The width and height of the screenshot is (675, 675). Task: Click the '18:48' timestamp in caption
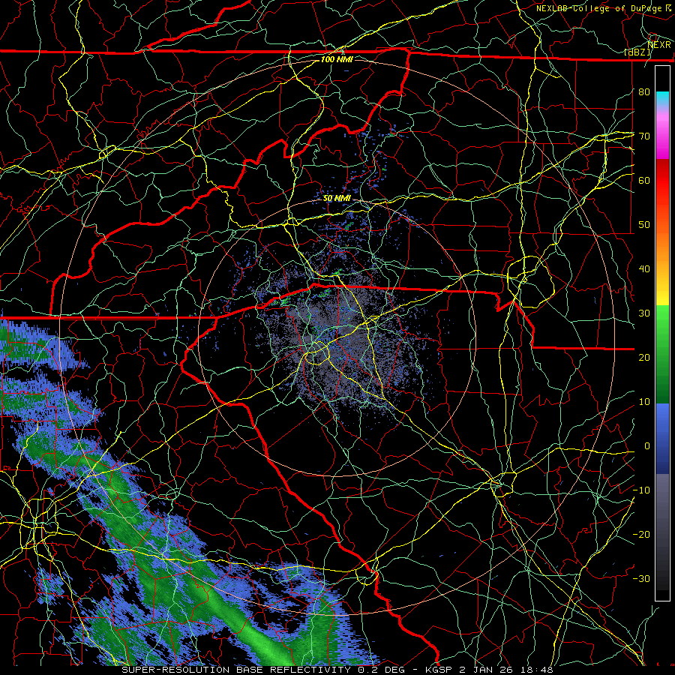(537, 670)
